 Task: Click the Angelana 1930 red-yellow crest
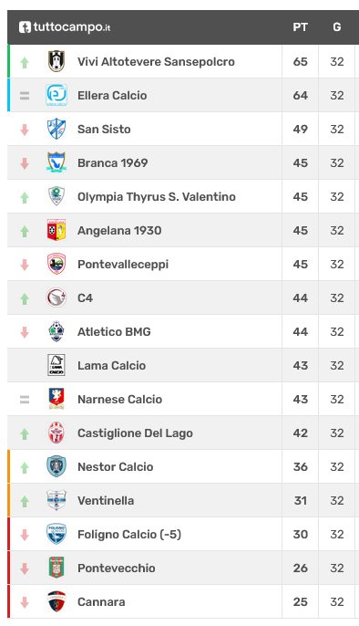(x=56, y=230)
